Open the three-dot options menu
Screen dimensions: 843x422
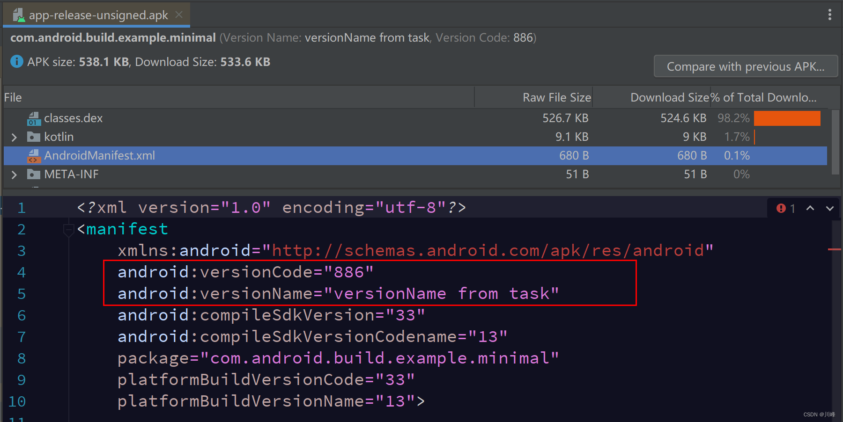point(829,14)
